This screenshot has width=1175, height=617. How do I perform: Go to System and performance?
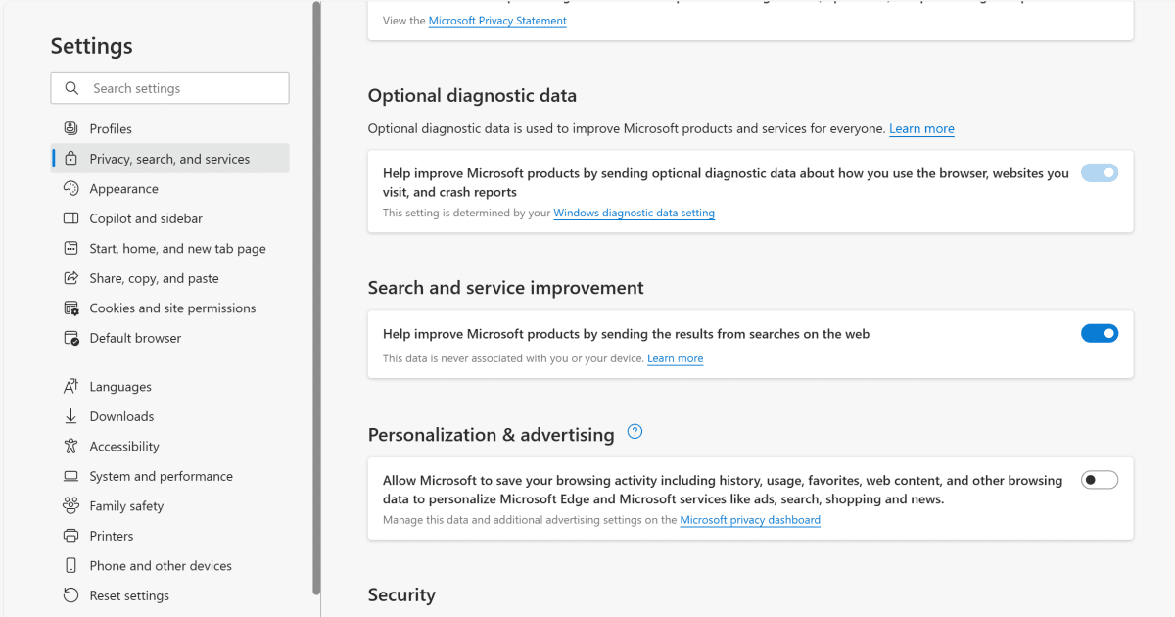[170, 476]
